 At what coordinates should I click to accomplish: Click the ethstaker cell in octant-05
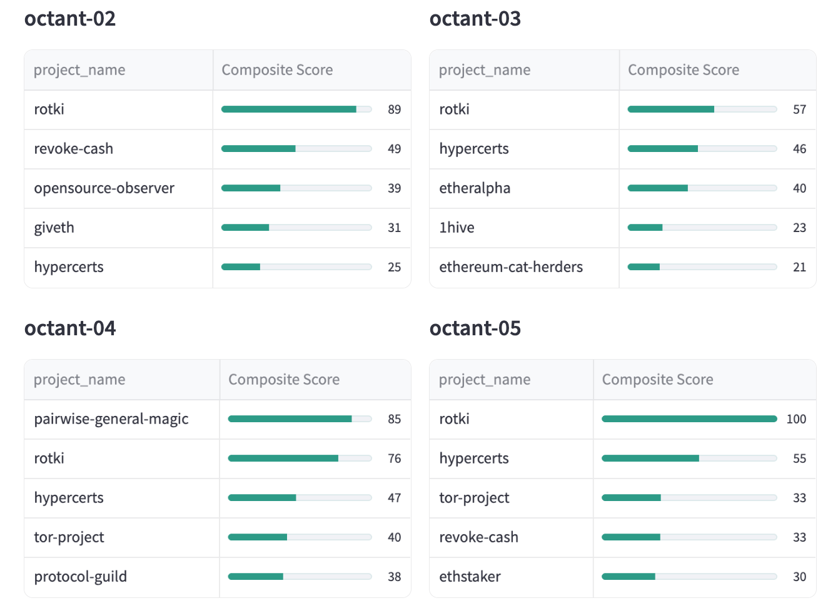(x=470, y=577)
